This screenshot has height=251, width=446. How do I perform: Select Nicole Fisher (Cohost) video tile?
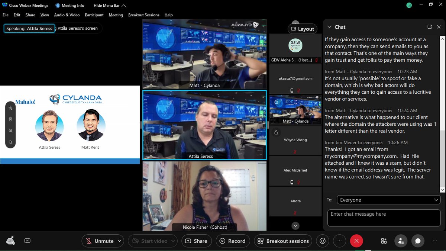pyautogui.click(x=204, y=196)
